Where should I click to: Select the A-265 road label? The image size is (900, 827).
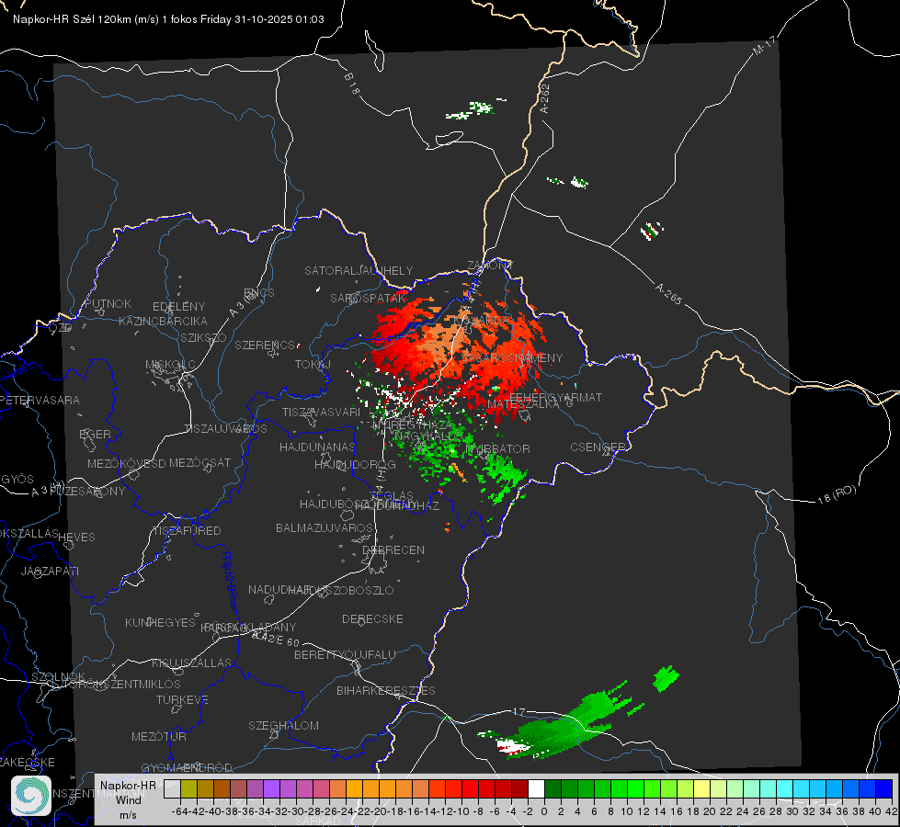pyautogui.click(x=668, y=293)
